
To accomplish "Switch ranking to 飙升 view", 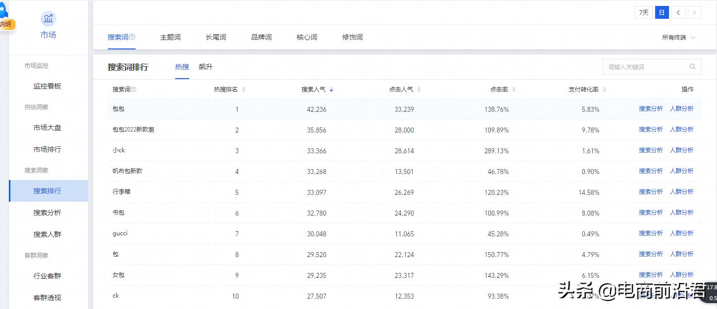I will tap(205, 67).
